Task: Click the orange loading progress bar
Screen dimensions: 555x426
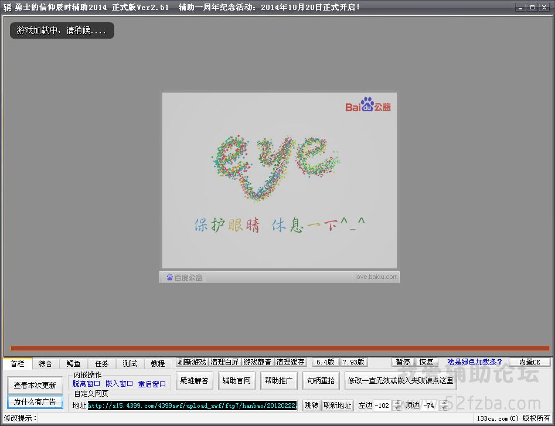Action: (x=280, y=349)
